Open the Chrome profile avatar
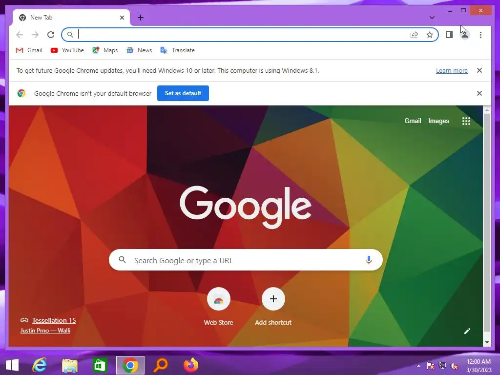500x375 pixels. tap(465, 35)
